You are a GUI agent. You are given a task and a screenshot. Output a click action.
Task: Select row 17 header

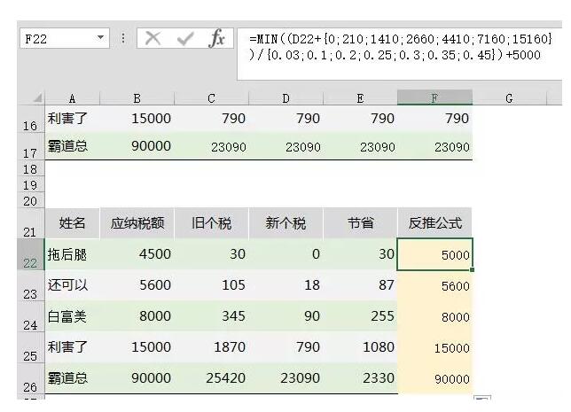30,146
